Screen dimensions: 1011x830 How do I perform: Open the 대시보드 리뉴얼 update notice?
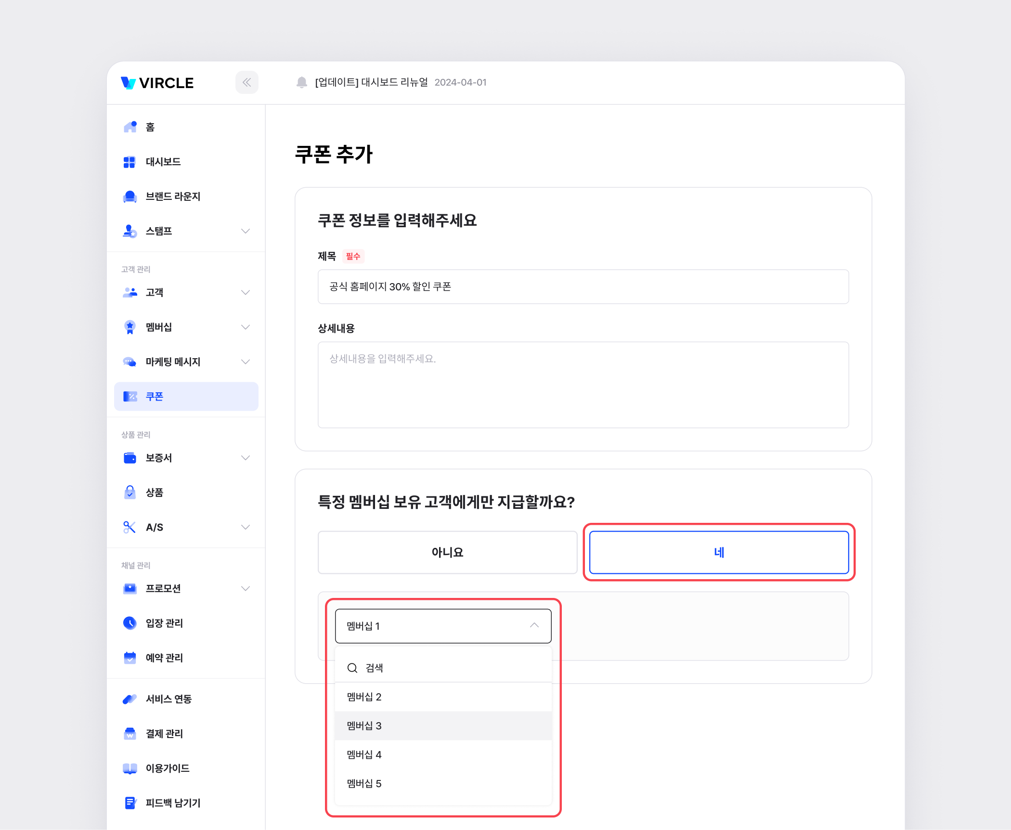click(371, 82)
